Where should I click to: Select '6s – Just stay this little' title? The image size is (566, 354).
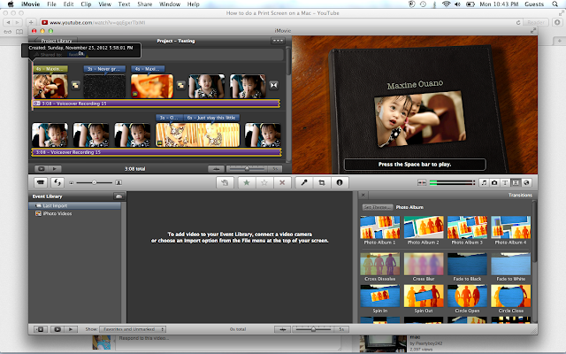click(x=211, y=118)
